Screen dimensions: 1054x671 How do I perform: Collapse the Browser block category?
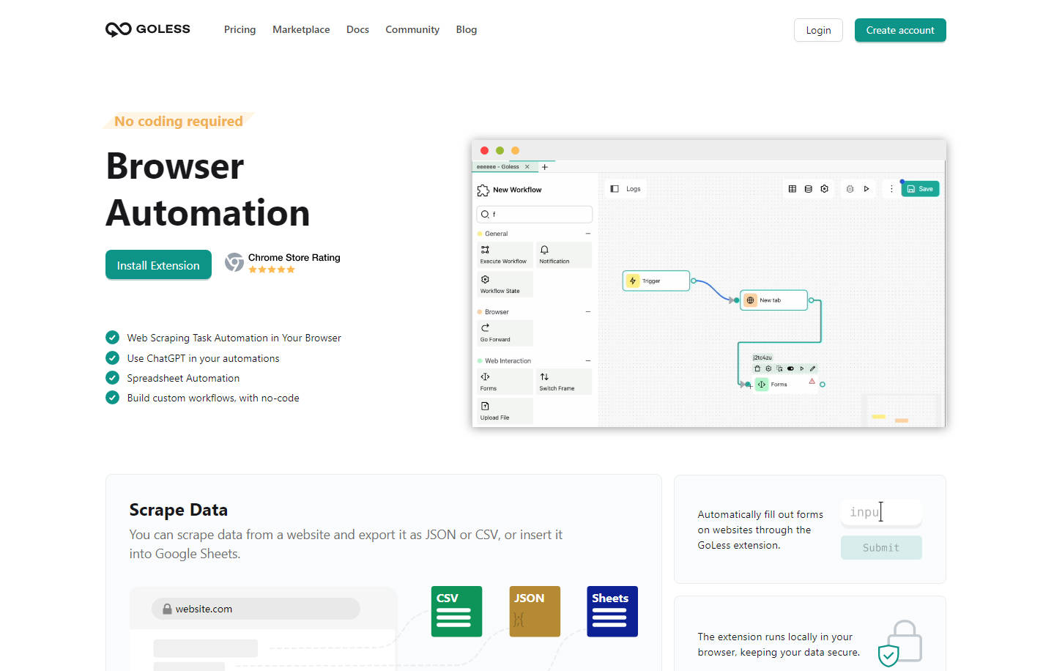pyautogui.click(x=587, y=312)
